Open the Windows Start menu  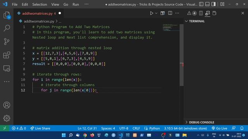point(64,135)
